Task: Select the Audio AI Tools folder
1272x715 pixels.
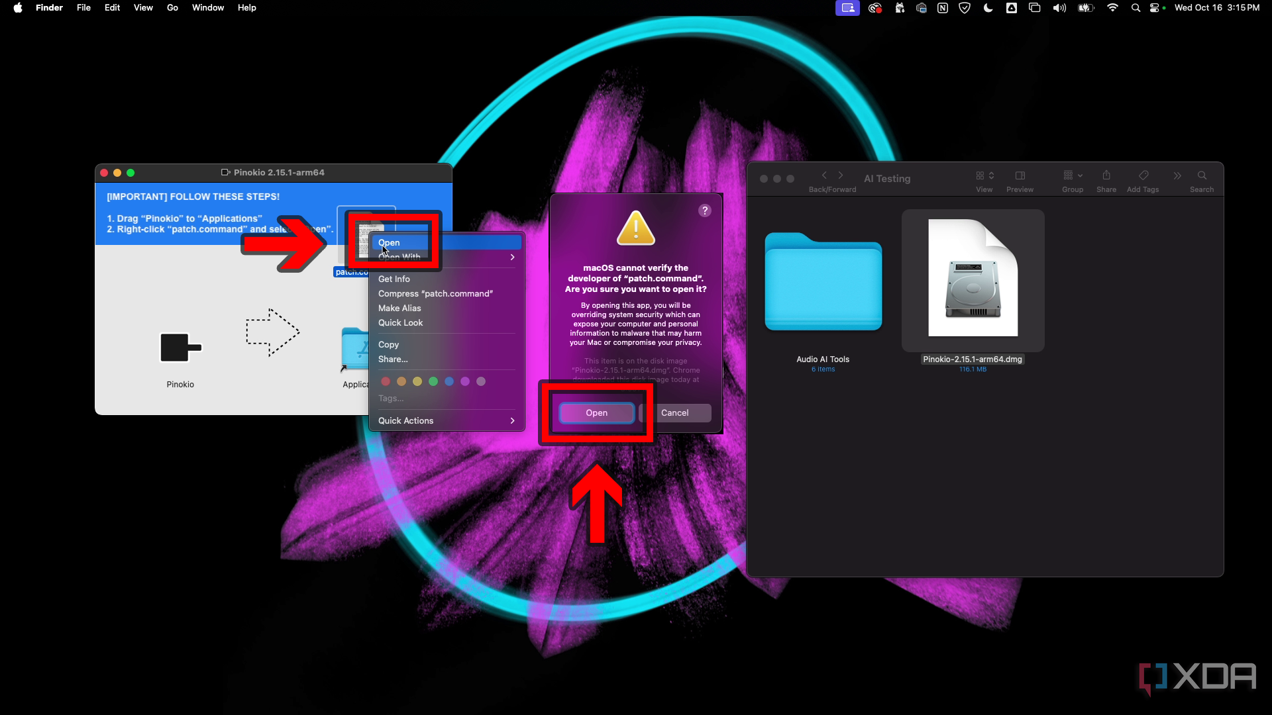Action: pos(823,281)
